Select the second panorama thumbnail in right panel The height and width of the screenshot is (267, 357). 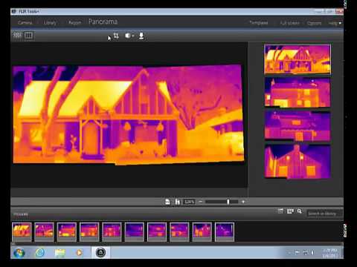[x=297, y=93]
